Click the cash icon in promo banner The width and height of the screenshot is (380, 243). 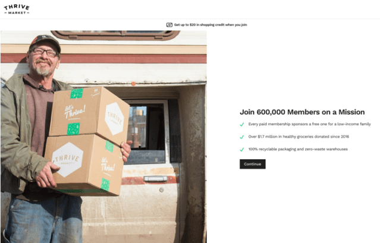tap(169, 25)
